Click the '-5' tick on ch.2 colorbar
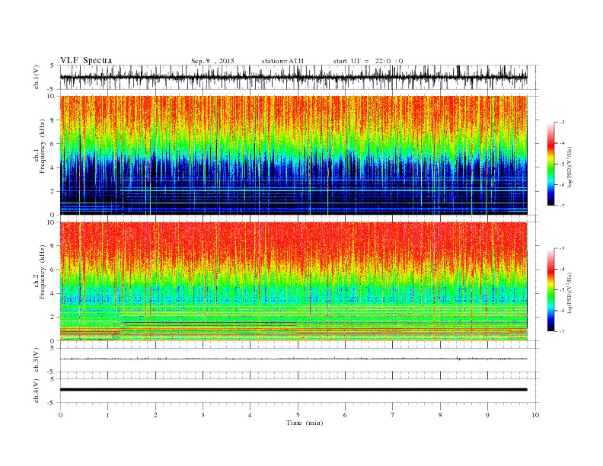Viewport: 603px width, 466px height. pos(562,289)
